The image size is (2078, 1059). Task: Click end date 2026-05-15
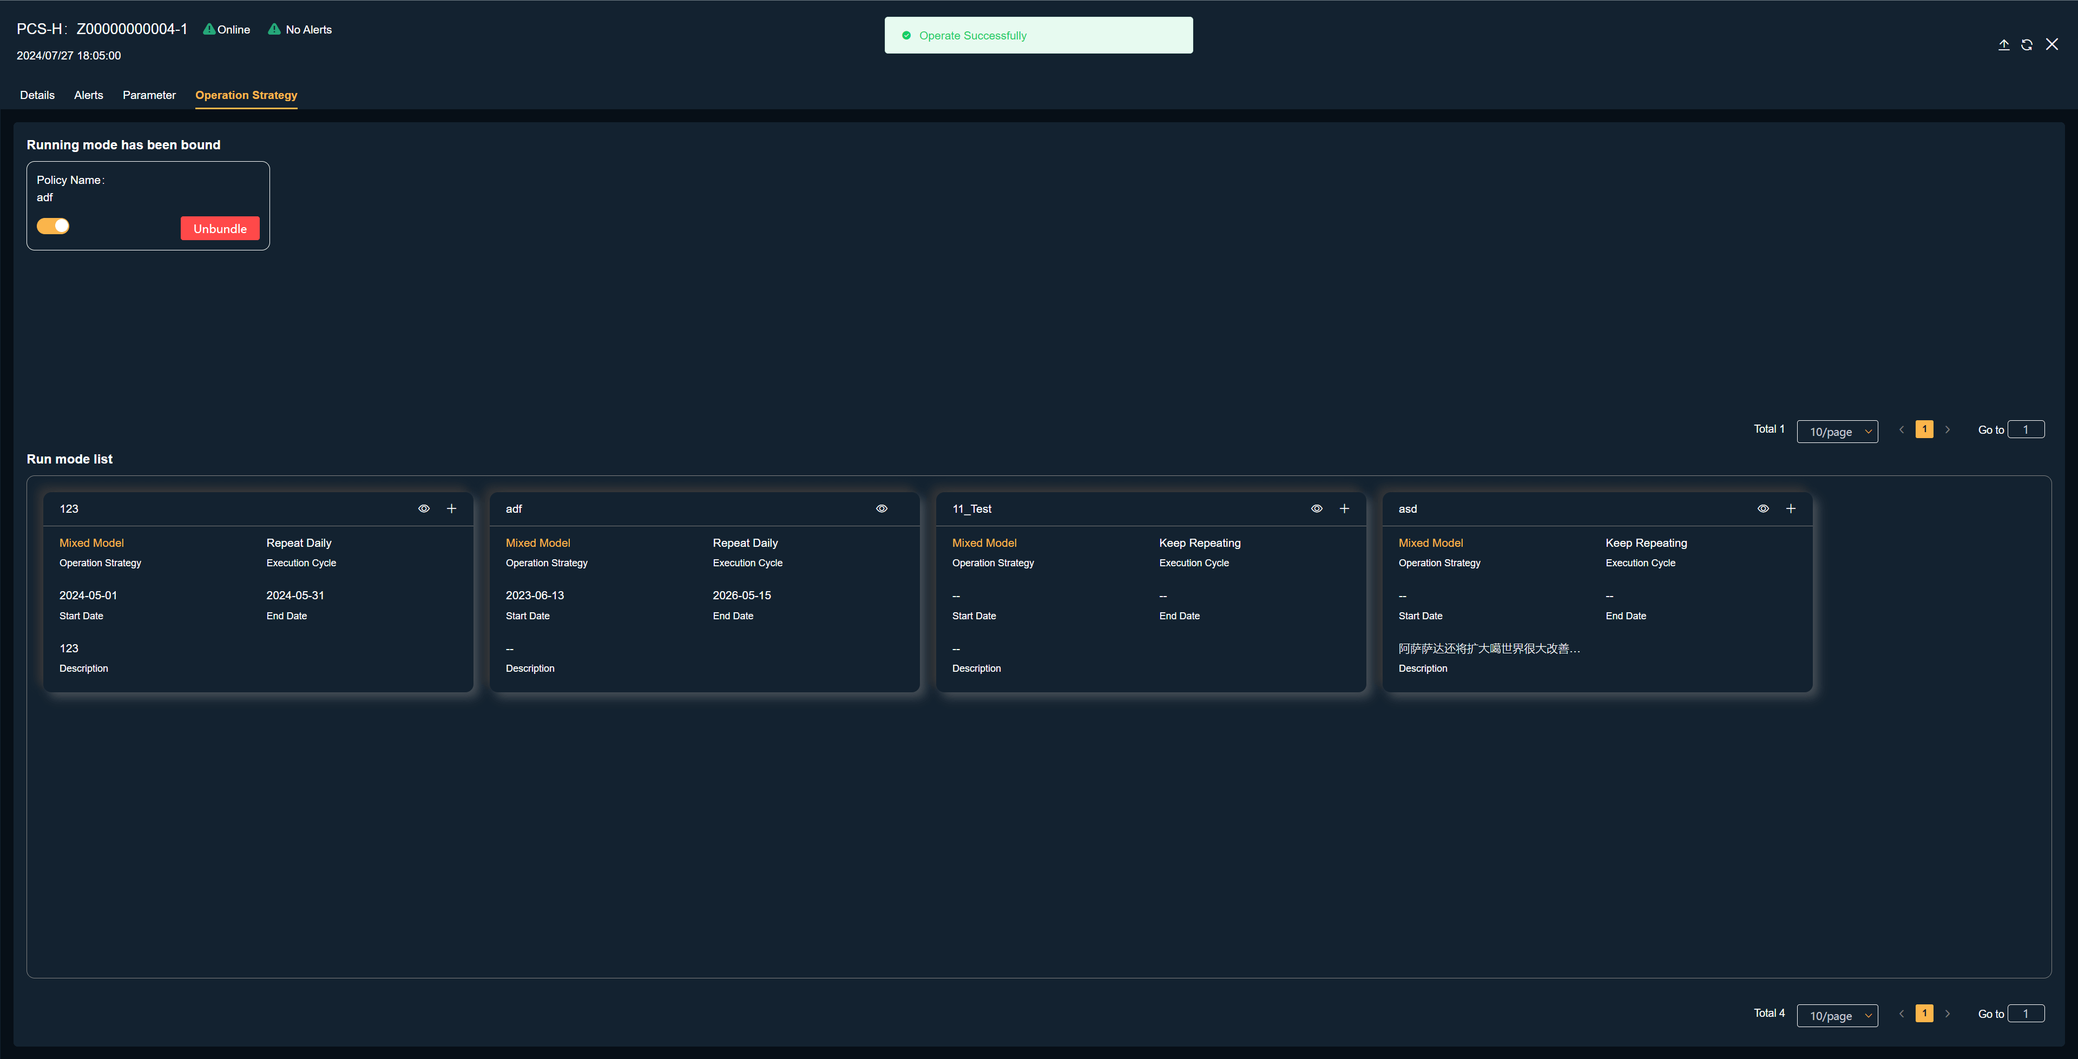point(741,595)
